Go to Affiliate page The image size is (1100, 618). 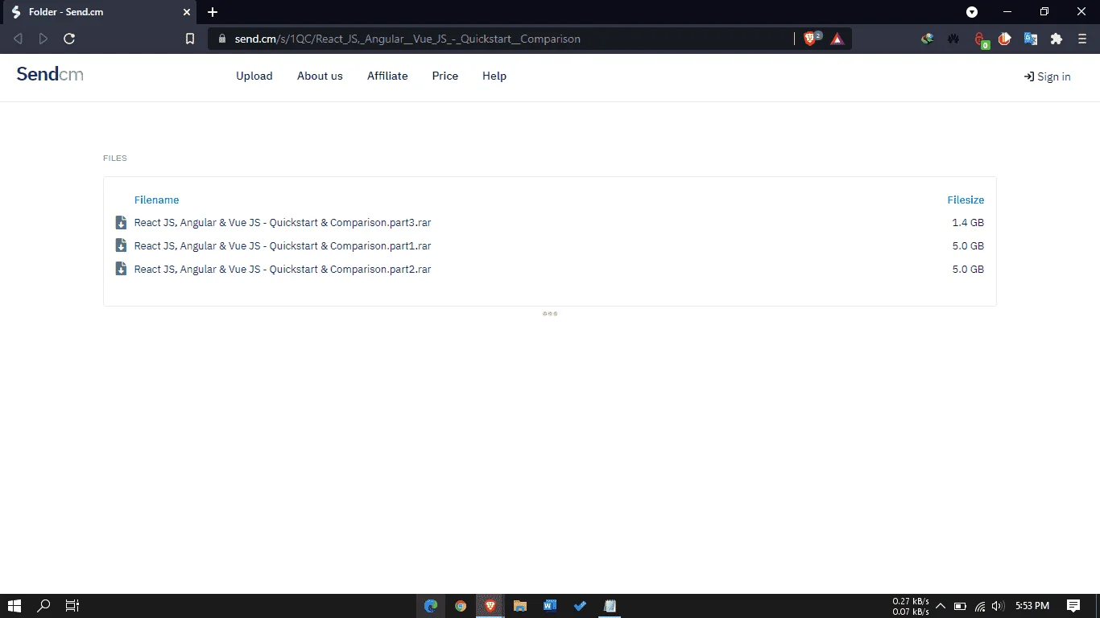tap(387, 76)
